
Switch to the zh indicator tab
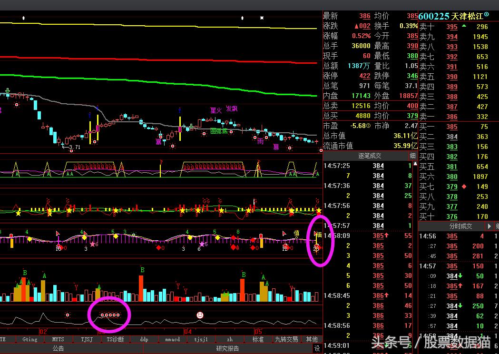(229, 339)
